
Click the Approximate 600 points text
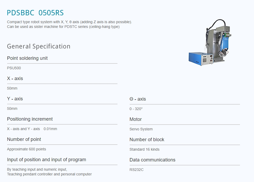pyautogui.click(x=26, y=149)
